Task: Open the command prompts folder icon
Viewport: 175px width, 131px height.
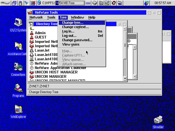Action: click(120, 3)
